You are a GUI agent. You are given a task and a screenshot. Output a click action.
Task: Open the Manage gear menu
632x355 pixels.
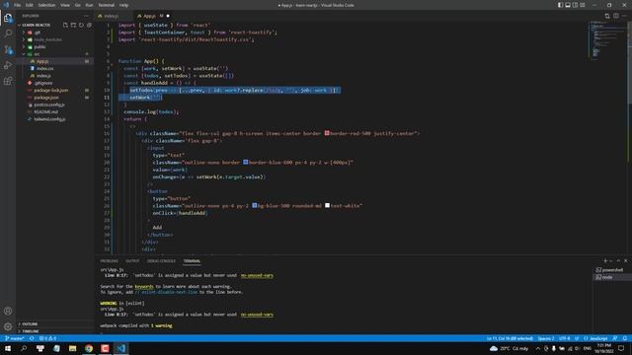click(x=8, y=326)
